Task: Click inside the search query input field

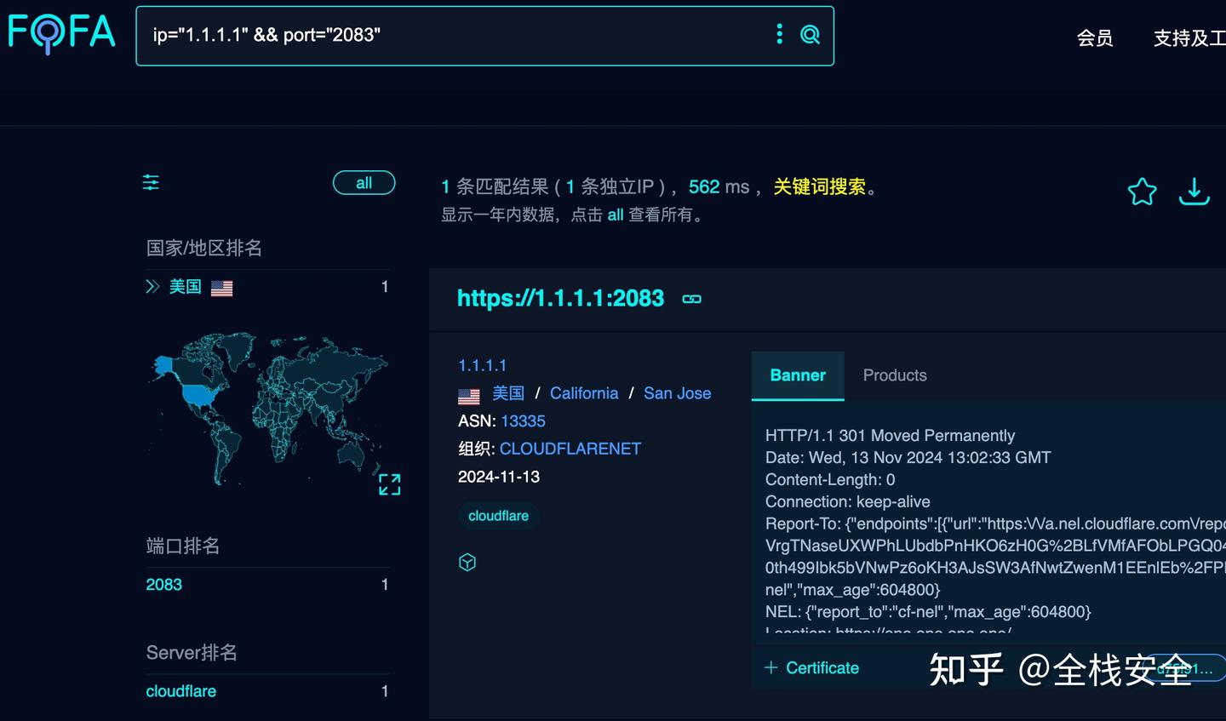Action: coord(426,35)
